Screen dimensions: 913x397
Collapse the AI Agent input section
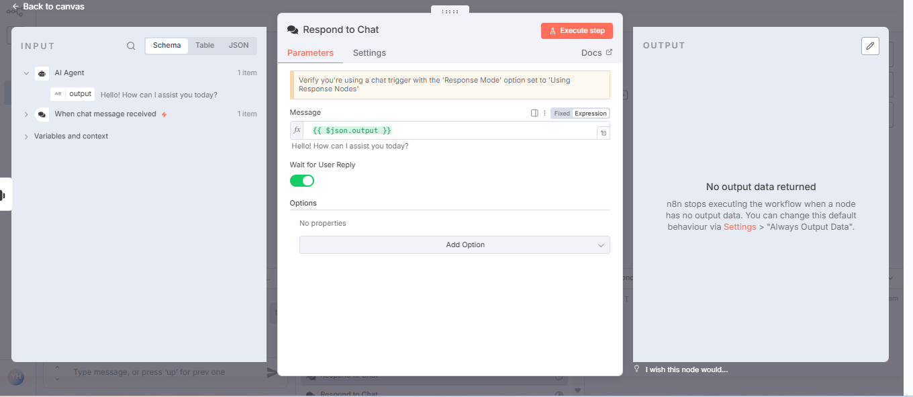point(26,73)
